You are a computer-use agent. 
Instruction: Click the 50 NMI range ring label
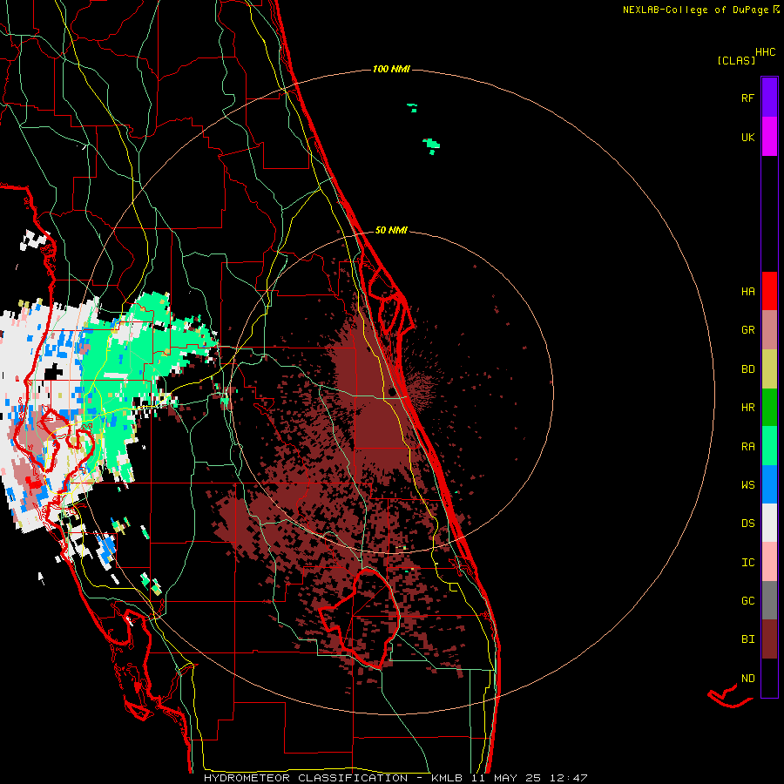click(391, 230)
